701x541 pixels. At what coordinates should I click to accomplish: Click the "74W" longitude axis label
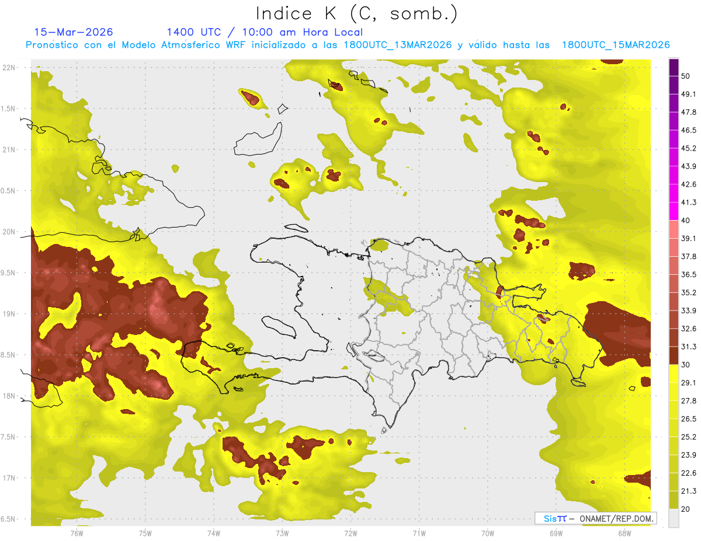[x=213, y=533]
